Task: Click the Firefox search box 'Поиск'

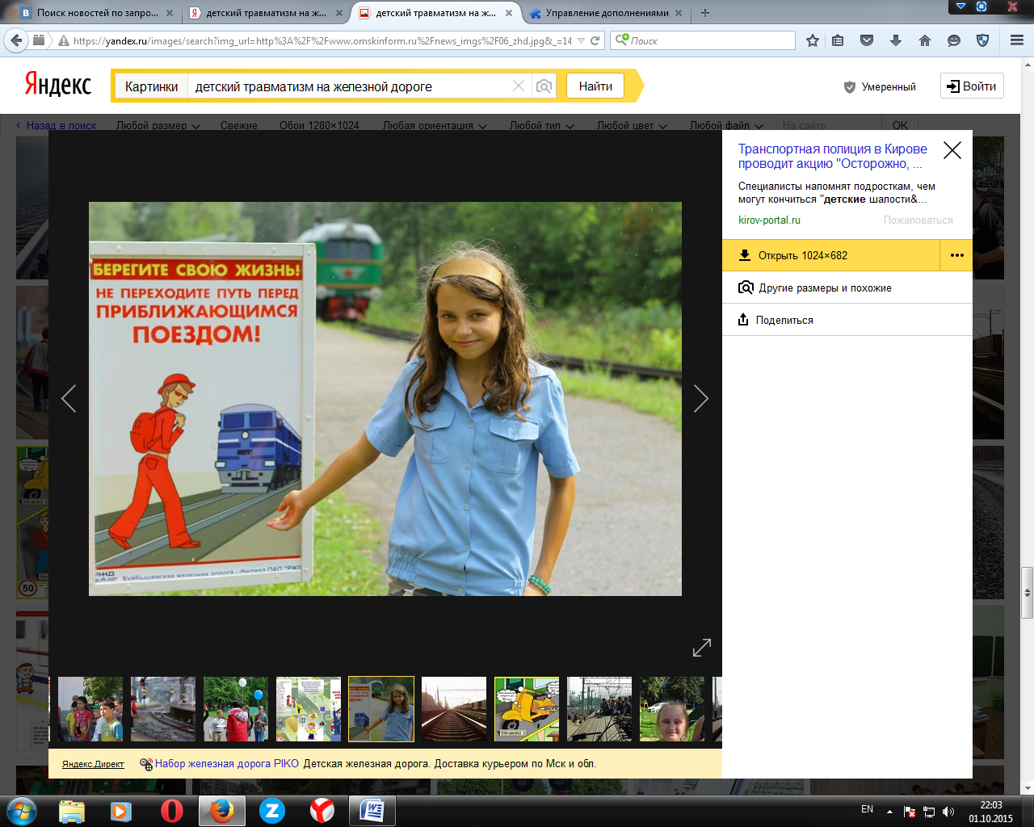Action: click(703, 40)
